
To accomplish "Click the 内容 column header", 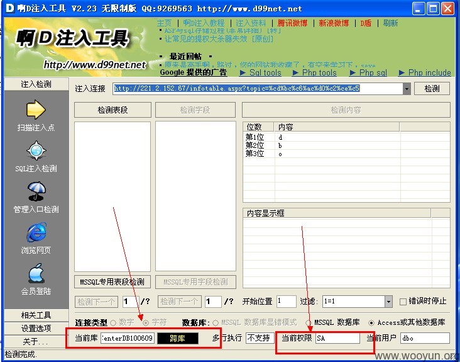I will click(x=336, y=127).
